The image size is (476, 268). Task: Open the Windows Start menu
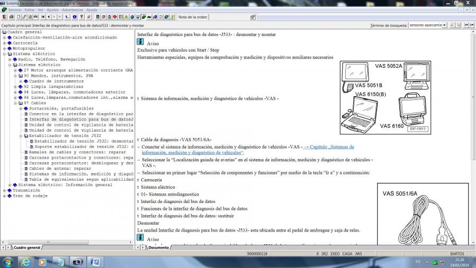(8, 262)
